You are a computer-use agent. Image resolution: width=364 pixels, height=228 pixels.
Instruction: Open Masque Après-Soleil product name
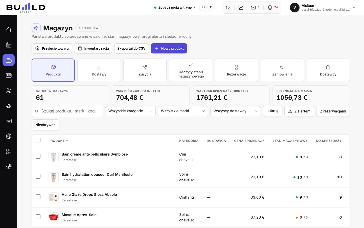click(x=80, y=215)
